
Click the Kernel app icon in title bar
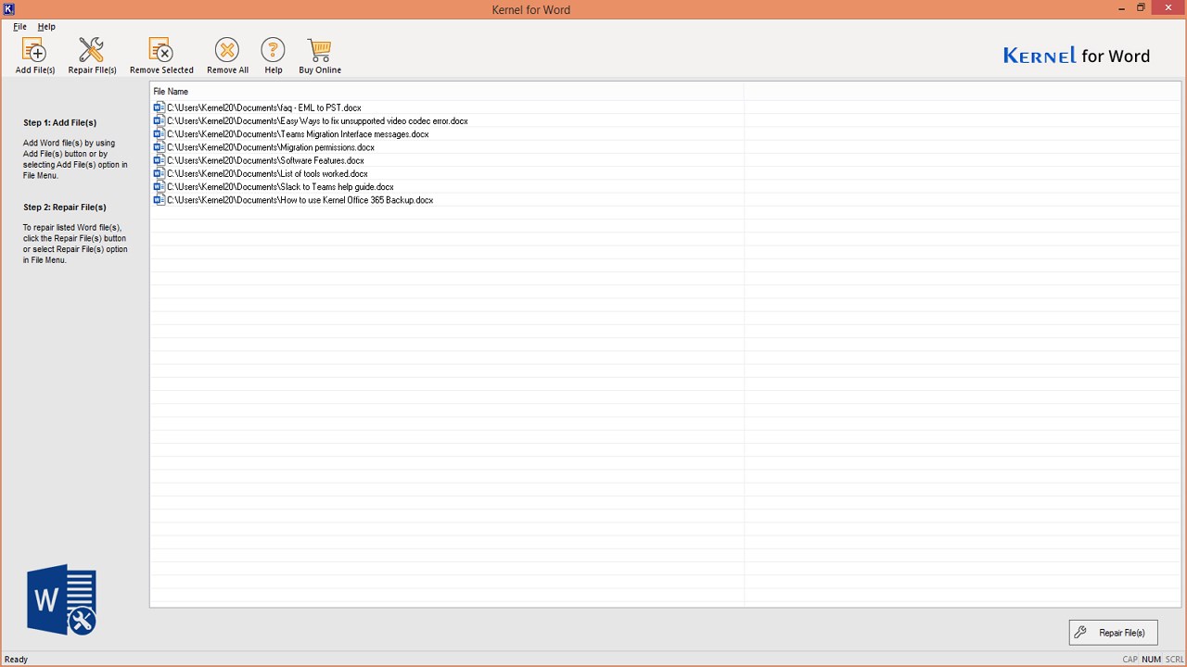(9, 8)
